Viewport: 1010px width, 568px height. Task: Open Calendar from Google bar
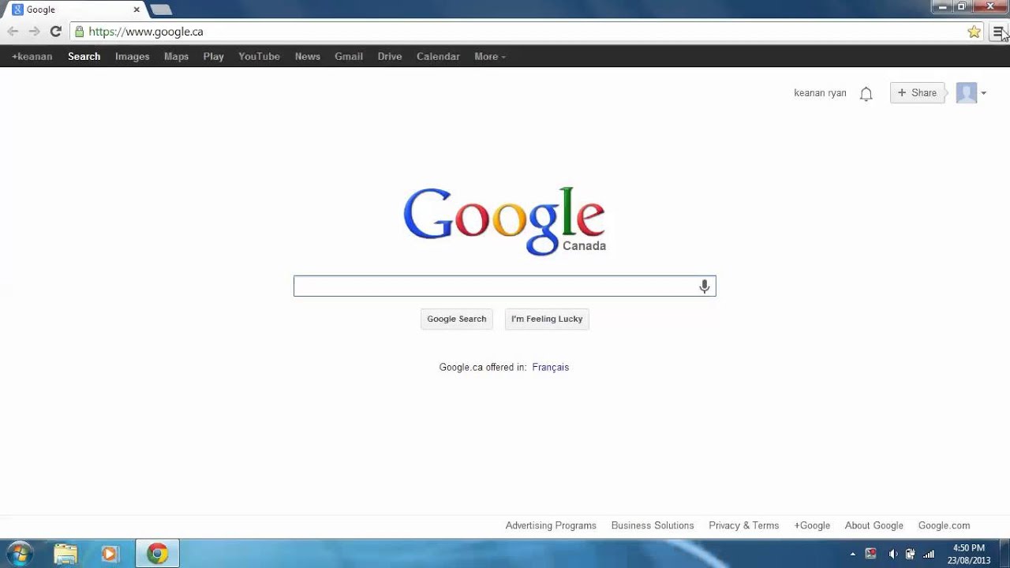pos(438,57)
